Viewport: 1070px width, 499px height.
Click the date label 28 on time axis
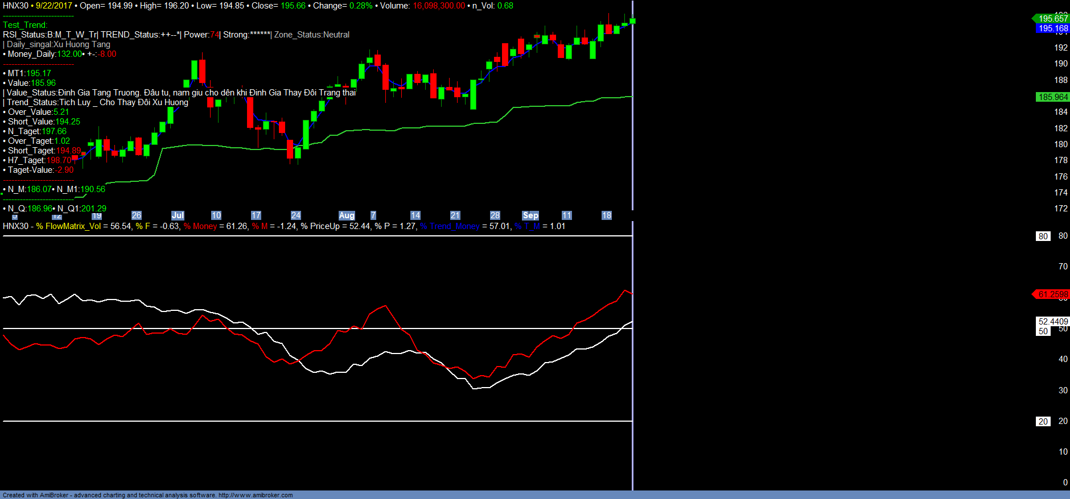point(495,215)
